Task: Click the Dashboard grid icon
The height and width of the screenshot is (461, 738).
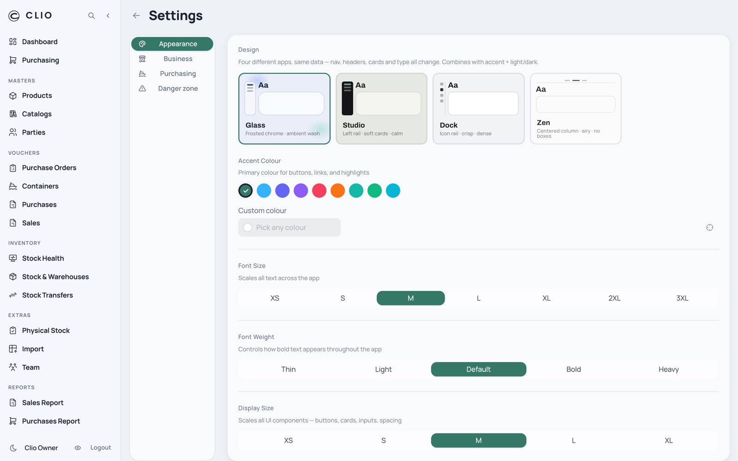Action: pyautogui.click(x=13, y=41)
